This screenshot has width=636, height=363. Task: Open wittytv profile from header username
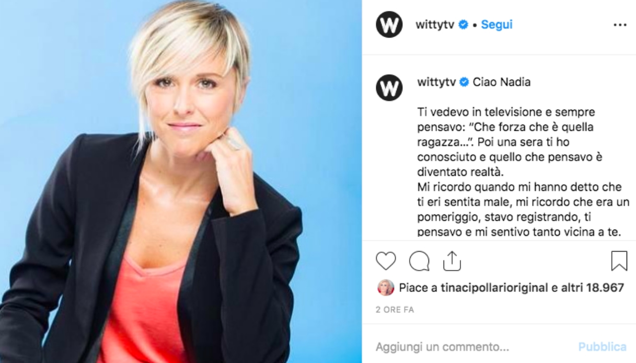(435, 25)
